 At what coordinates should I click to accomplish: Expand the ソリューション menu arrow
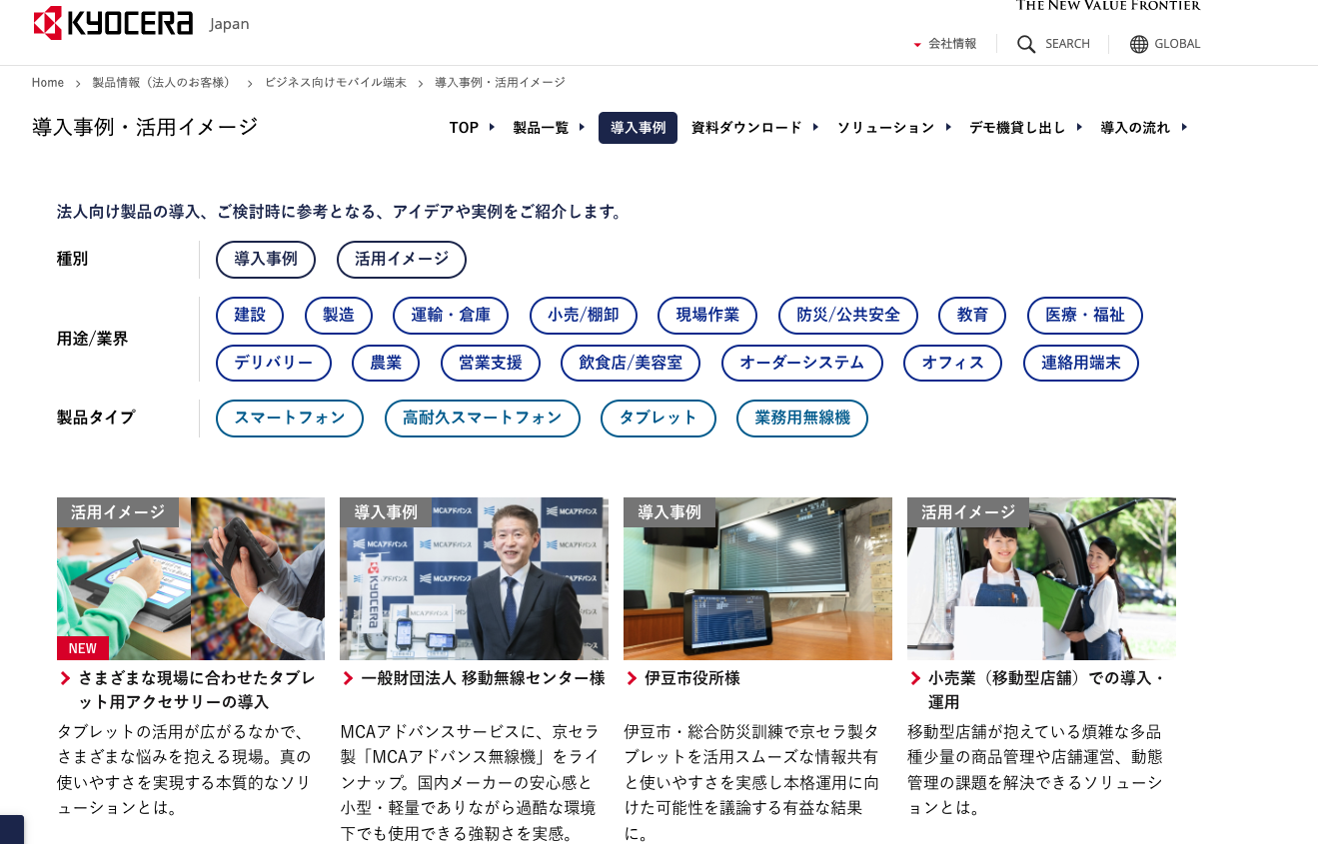(x=948, y=127)
